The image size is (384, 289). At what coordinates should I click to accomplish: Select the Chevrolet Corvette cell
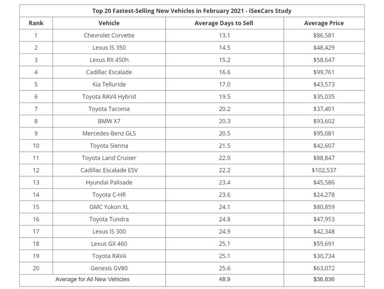109,35
